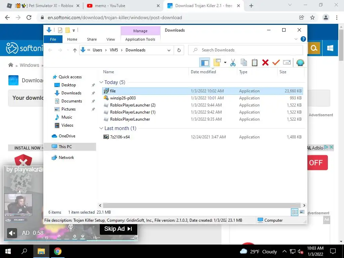Open Videos in navigation pane
Viewport: 344px width, 258px height.
click(67, 125)
